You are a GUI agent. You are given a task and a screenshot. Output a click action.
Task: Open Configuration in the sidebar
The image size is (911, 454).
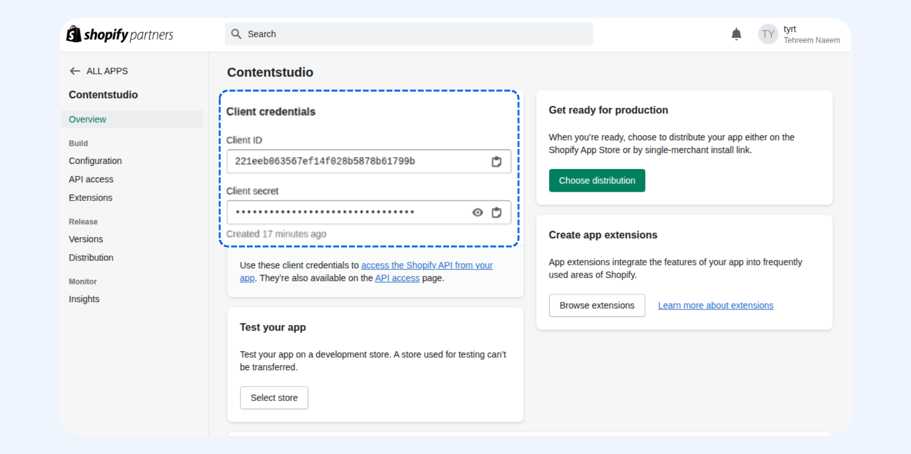pos(95,161)
